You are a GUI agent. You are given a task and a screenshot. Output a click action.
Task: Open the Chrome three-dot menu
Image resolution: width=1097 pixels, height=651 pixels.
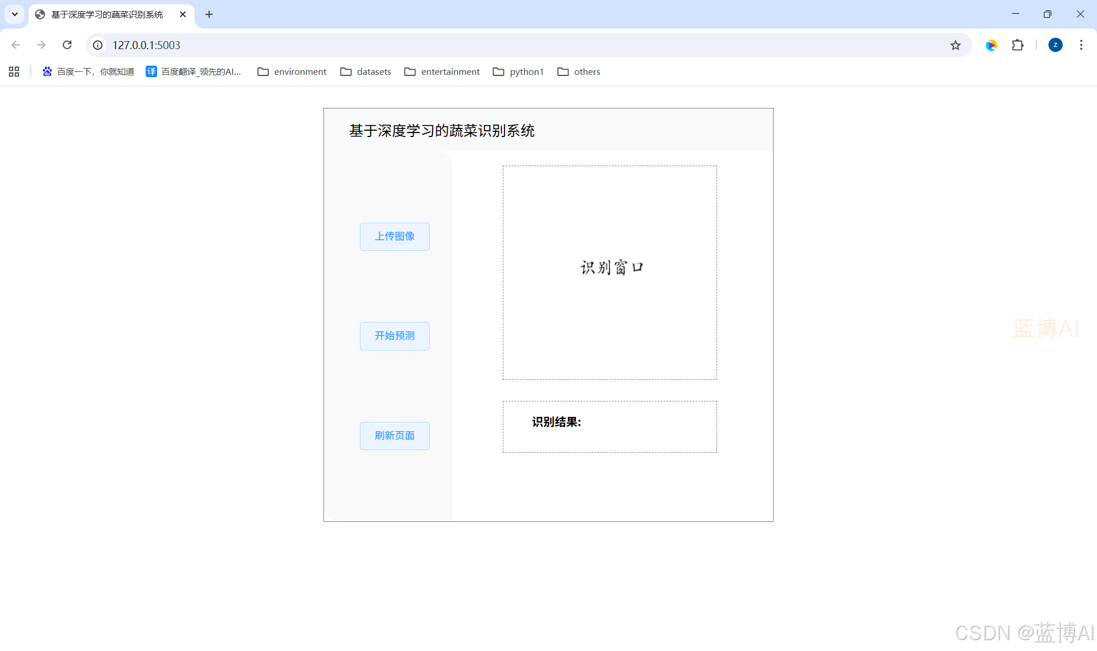[1081, 45]
